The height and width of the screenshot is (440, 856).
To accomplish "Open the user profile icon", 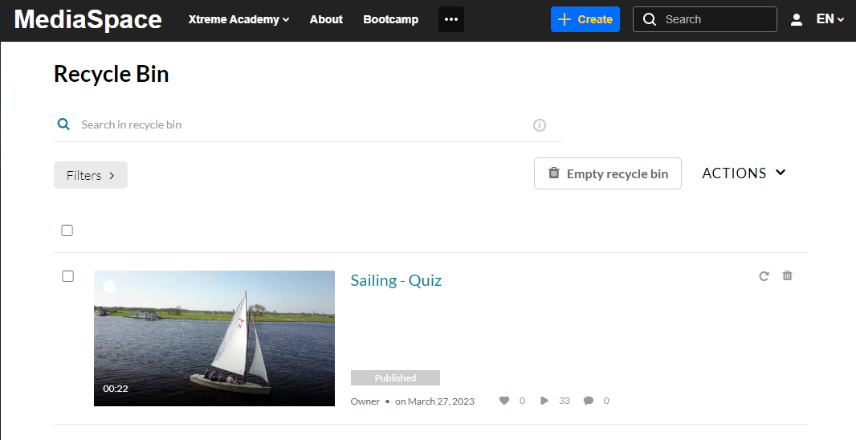I will click(x=797, y=19).
